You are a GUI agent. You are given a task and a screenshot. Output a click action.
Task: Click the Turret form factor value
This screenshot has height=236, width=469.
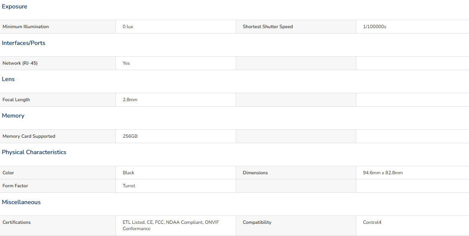pos(129,186)
